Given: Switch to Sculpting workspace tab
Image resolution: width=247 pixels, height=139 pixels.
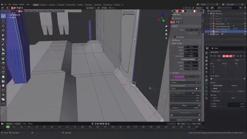Looking at the screenshot, I should pyautogui.click(x=52, y=5).
